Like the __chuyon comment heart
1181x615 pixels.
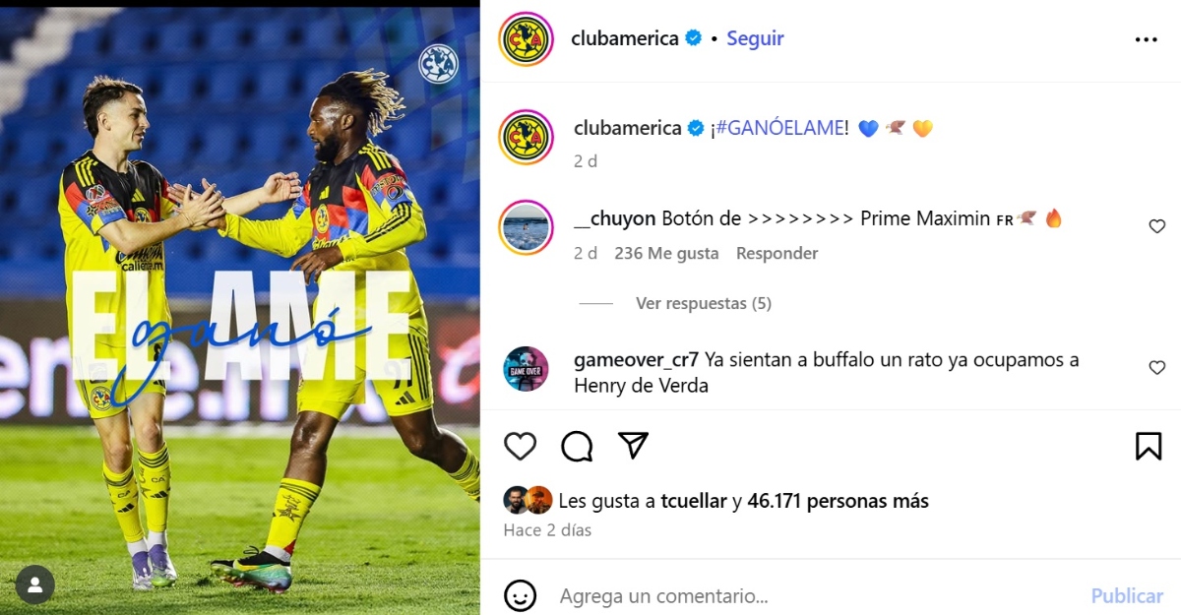click(x=1157, y=226)
